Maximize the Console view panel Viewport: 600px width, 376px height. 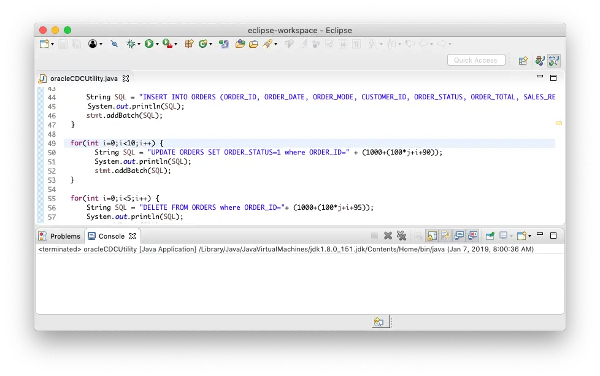pos(553,236)
